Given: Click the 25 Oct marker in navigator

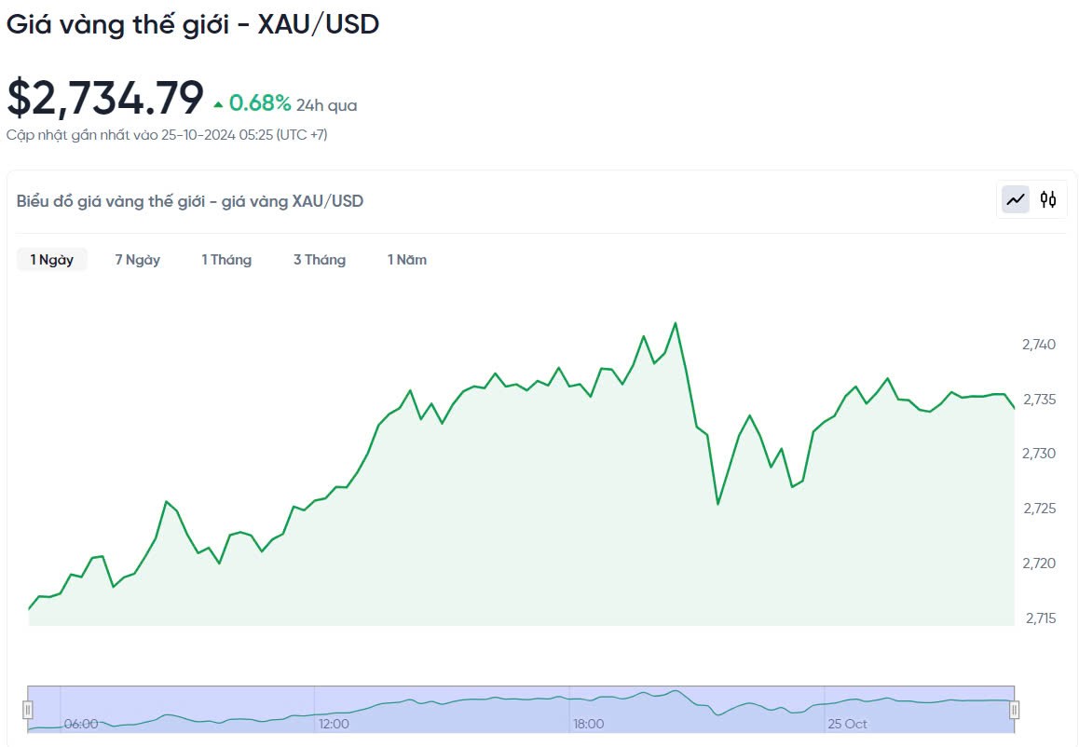Looking at the screenshot, I should (x=848, y=724).
